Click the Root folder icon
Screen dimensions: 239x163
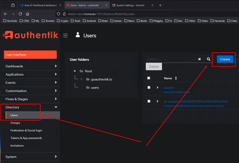point(81,71)
